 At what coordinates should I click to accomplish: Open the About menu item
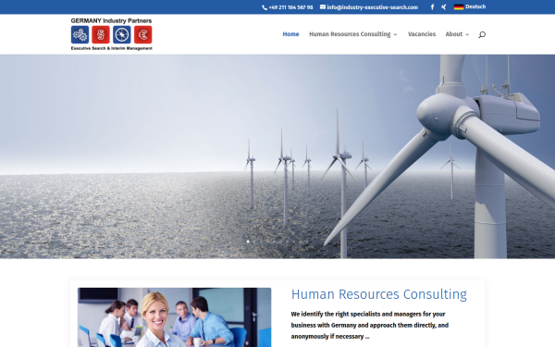[454, 34]
